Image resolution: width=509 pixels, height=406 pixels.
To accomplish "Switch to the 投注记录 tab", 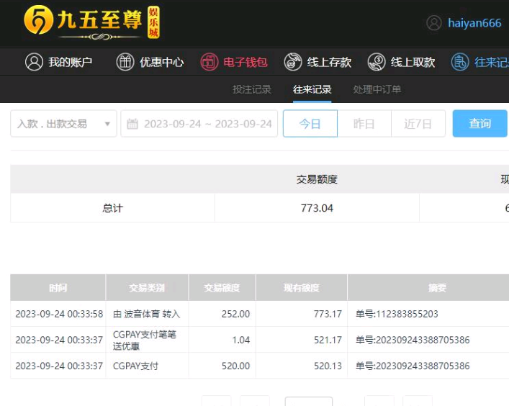I will (x=252, y=89).
